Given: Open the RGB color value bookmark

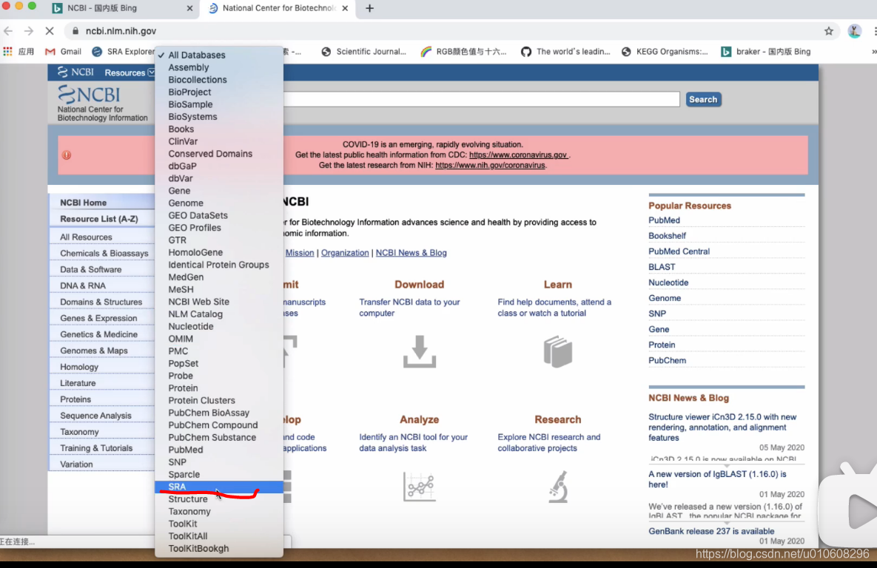Looking at the screenshot, I should tap(464, 52).
